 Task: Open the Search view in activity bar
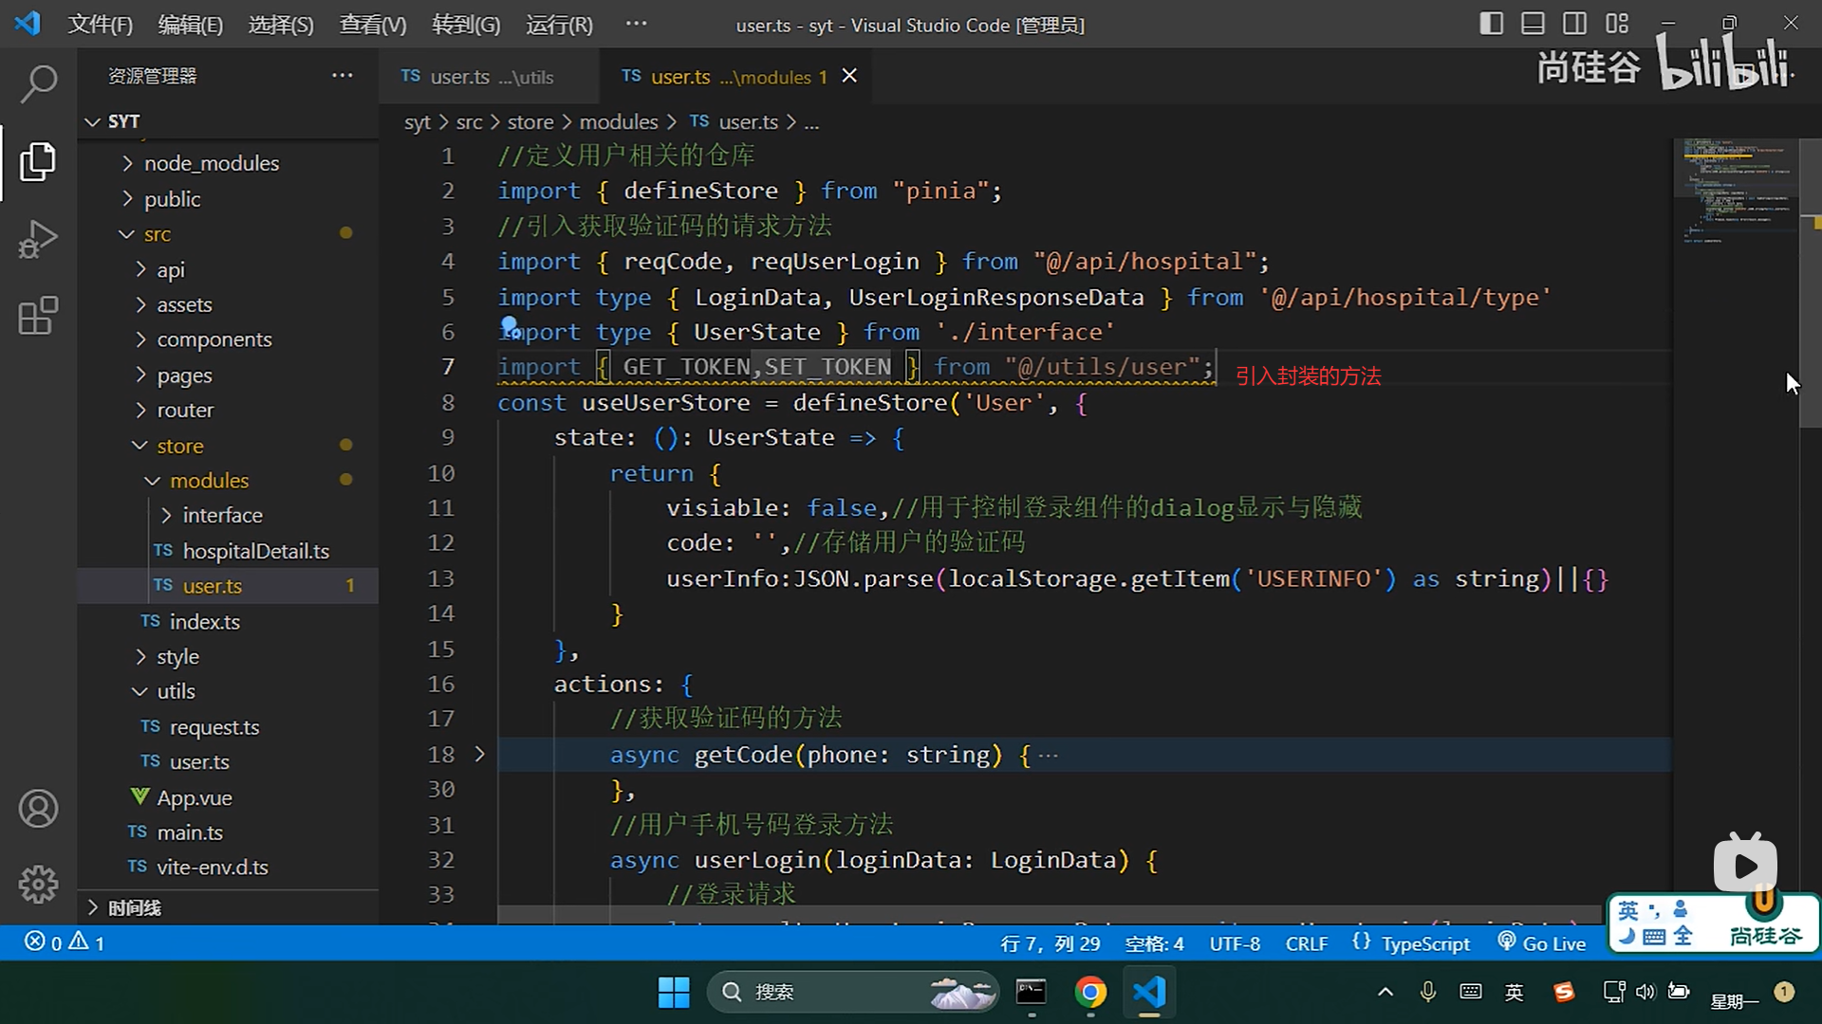38,83
